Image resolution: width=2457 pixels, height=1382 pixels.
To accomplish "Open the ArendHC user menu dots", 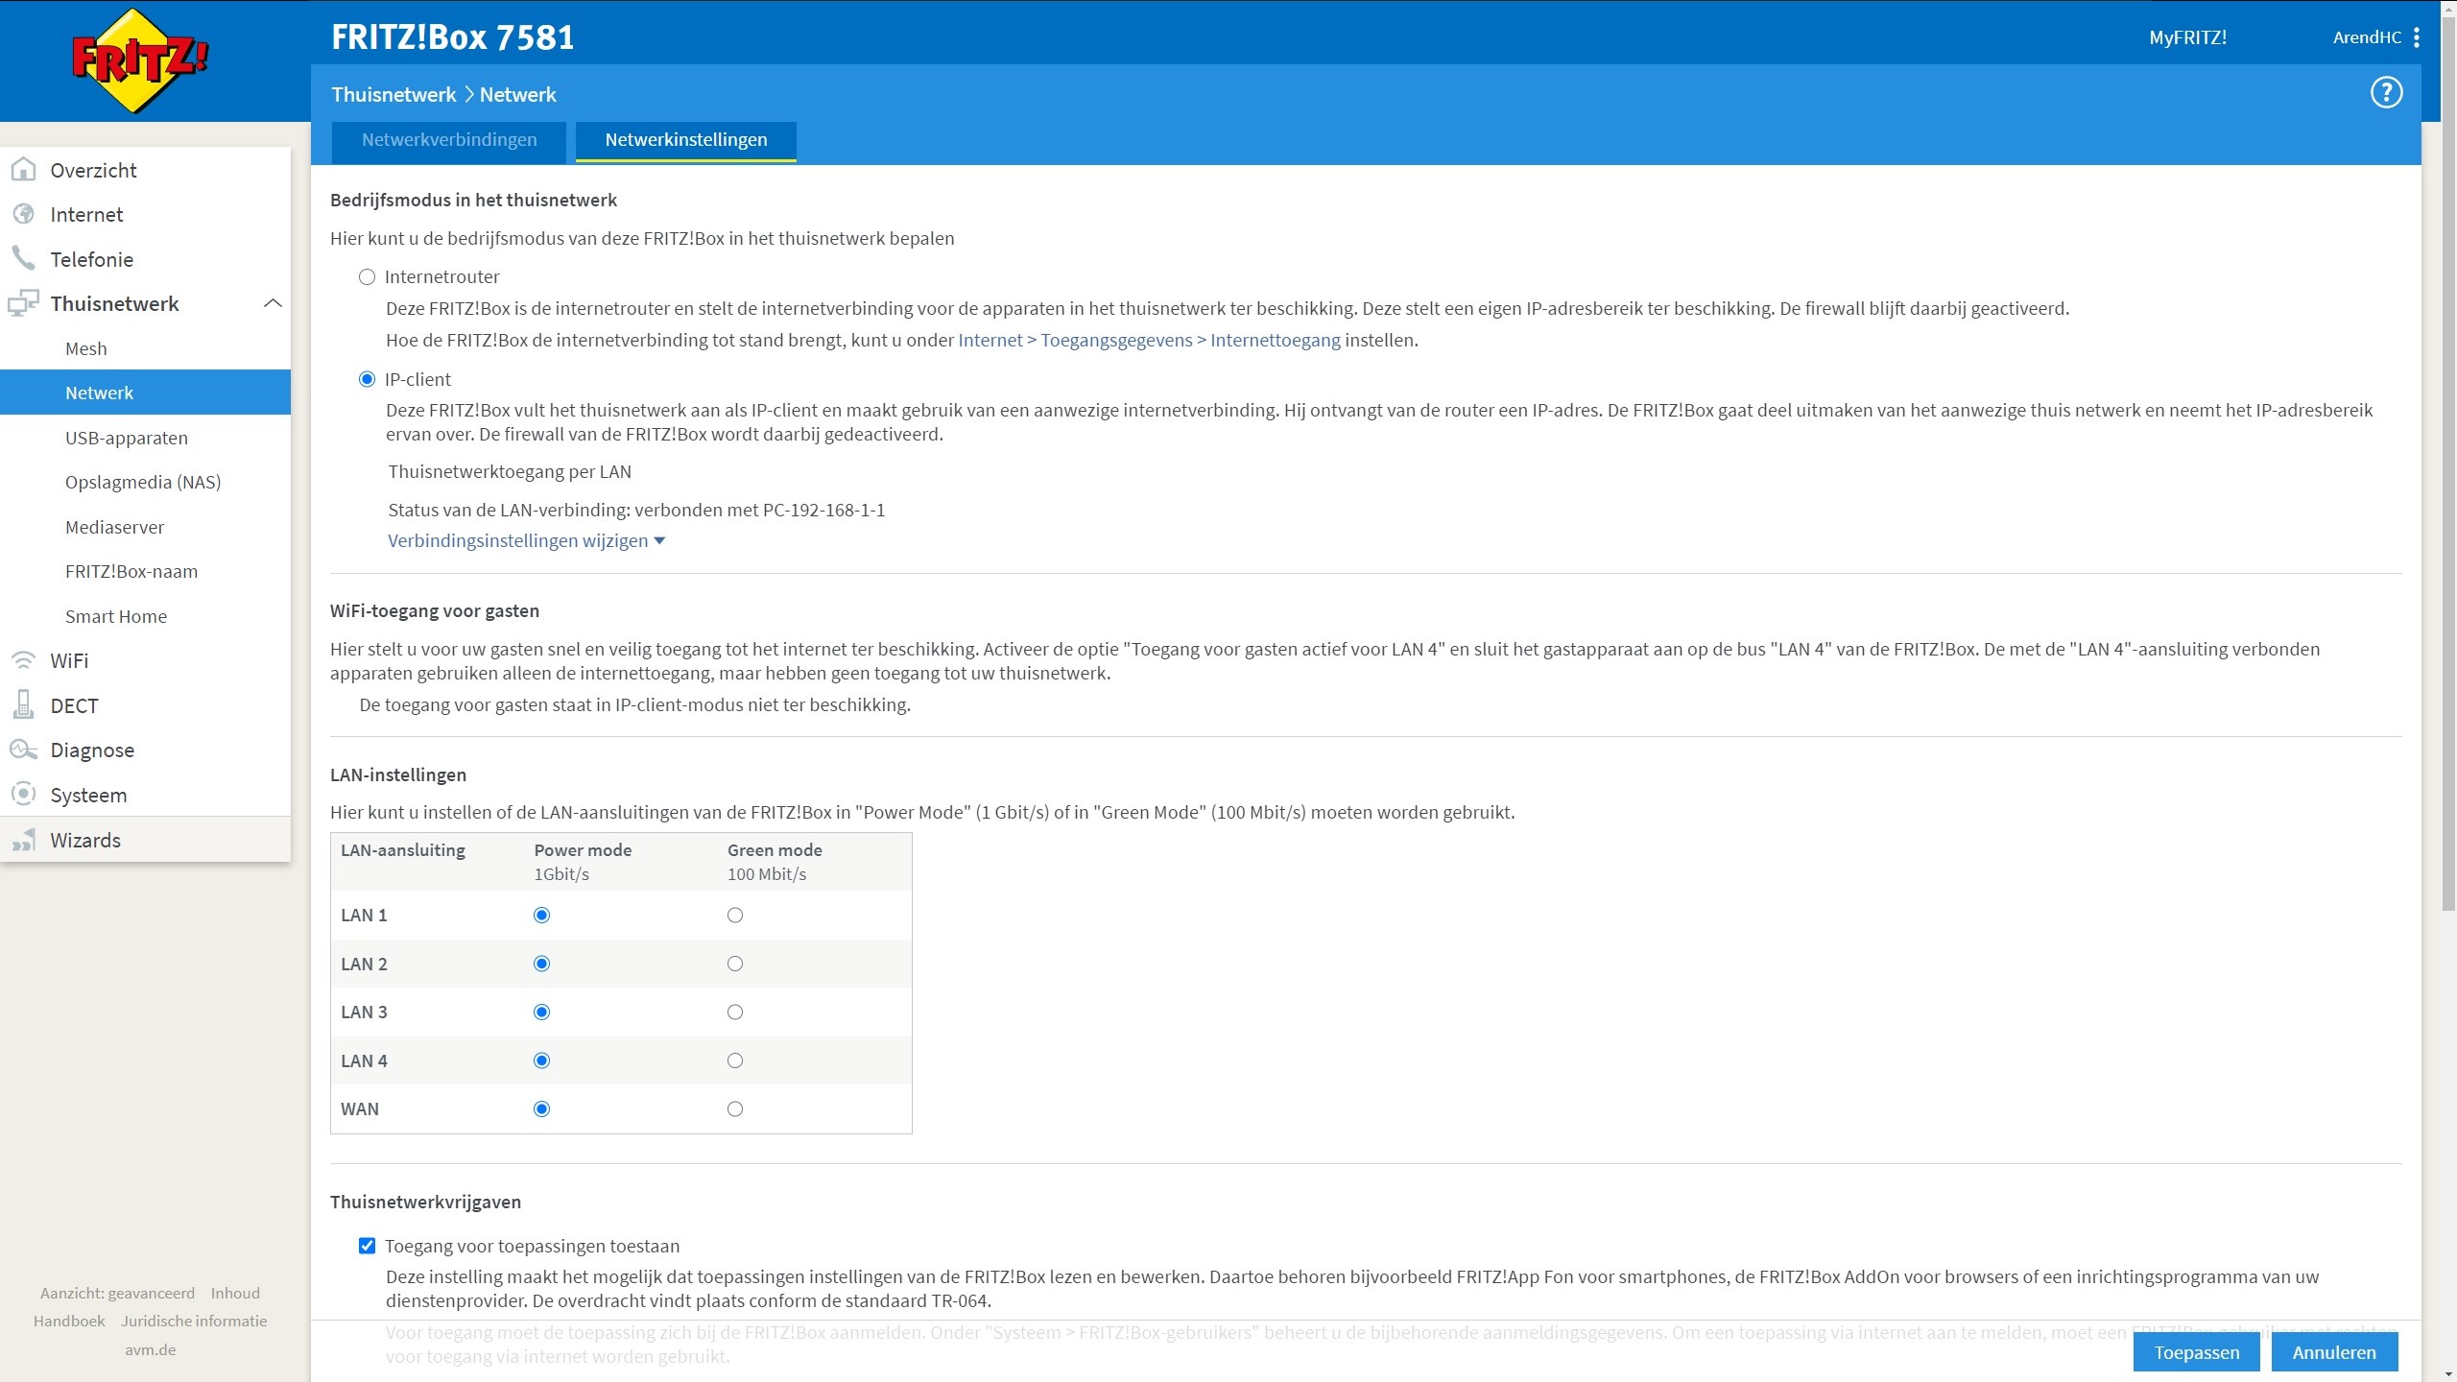I will click(x=2416, y=37).
